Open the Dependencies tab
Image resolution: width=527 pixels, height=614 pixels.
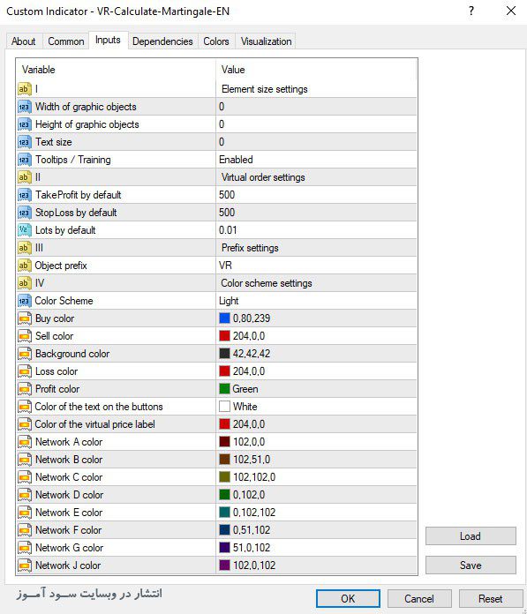click(x=162, y=41)
